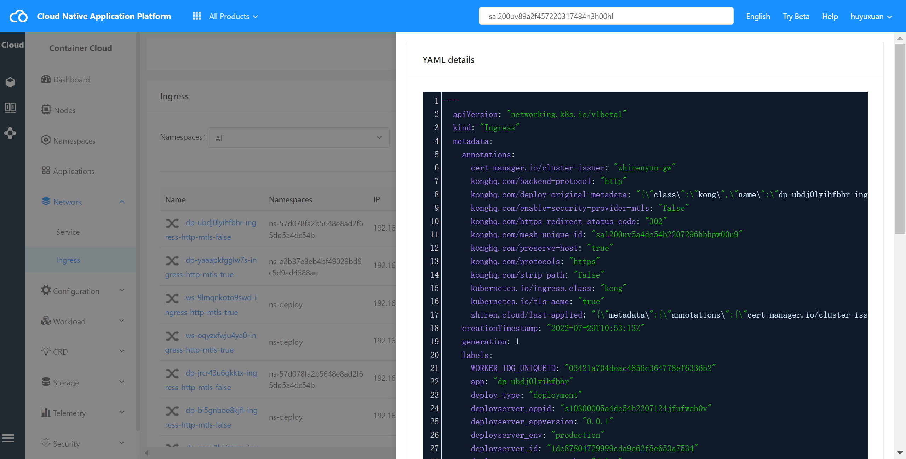Click ingress icon beside dp-yaaapkfgglw7s-ingress
The height and width of the screenshot is (459, 906).
(x=172, y=261)
